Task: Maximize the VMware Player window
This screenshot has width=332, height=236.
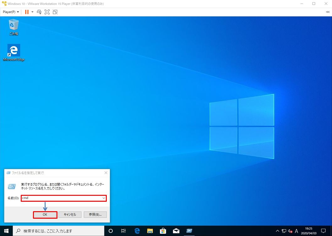Action: coord(314,3)
